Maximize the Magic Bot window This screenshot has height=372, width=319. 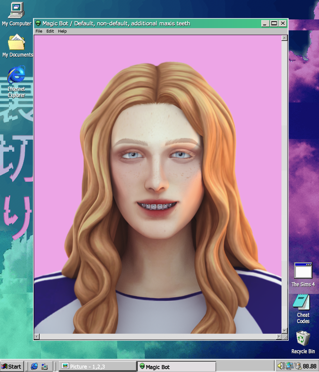274,23
